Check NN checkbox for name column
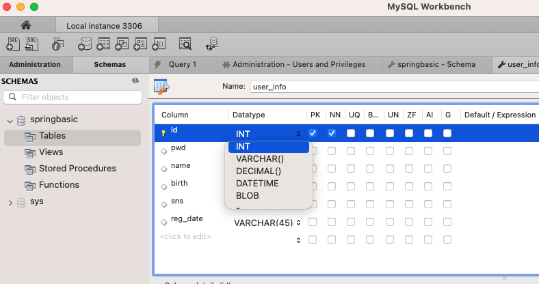 coord(332,169)
